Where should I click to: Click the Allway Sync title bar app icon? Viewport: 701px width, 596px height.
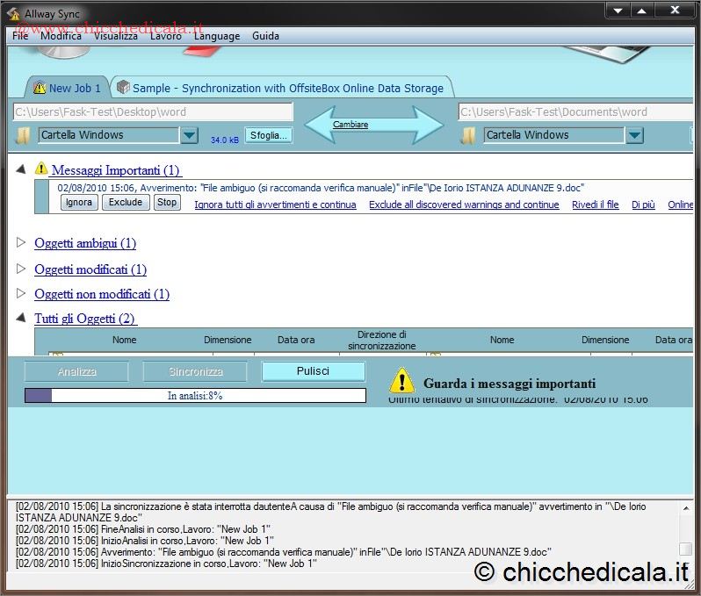point(13,13)
